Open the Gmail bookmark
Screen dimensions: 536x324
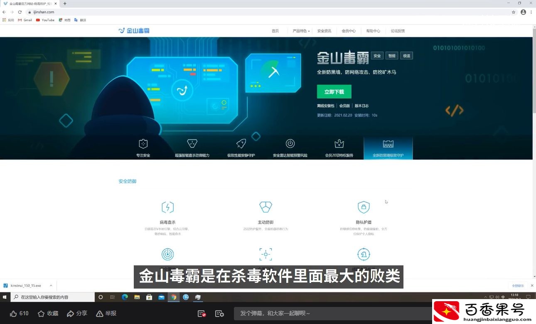coord(25,20)
